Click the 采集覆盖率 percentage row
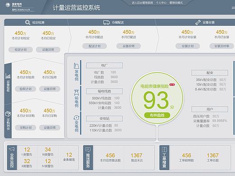Image resolution: width=235 pixels, height=176 pixels. pos(210,121)
